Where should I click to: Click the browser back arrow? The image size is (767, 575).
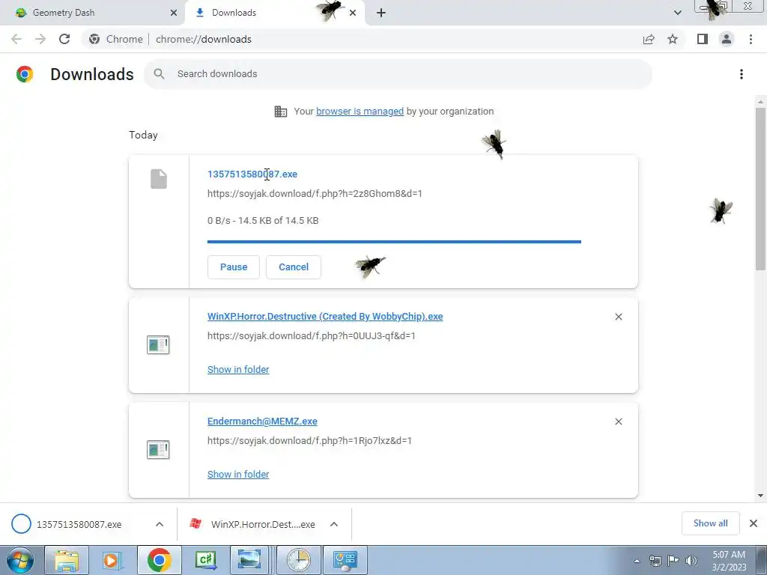[16, 39]
